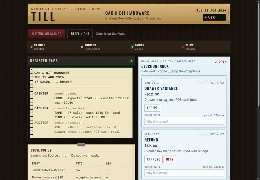
Task: Click the 'audit_exceptions' tape entry
Action: coord(69,123)
